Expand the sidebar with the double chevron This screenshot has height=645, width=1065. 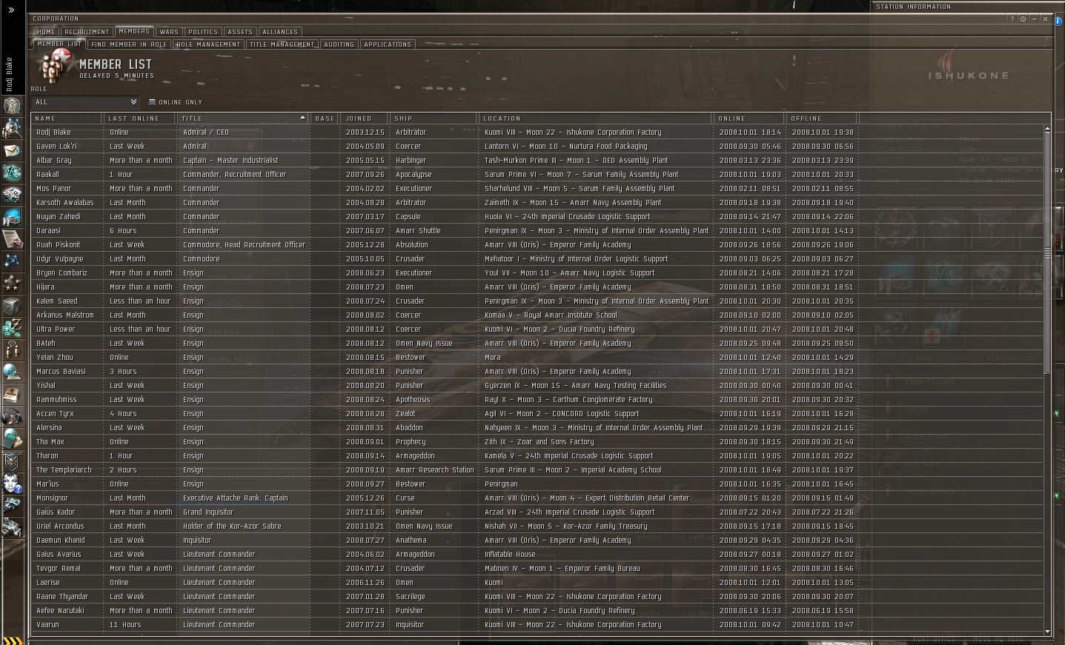(11, 10)
